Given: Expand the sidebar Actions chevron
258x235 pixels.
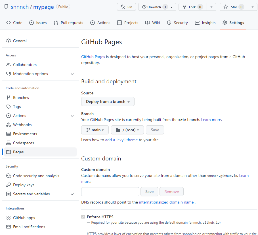Looking at the screenshot, I should coord(72,116).
